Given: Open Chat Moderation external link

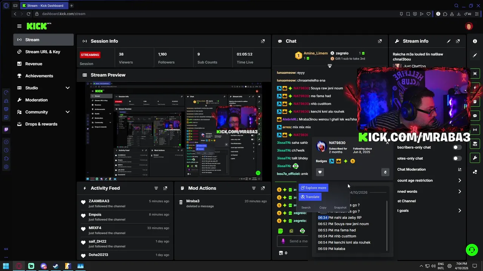Looking at the screenshot, I should click(460, 170).
